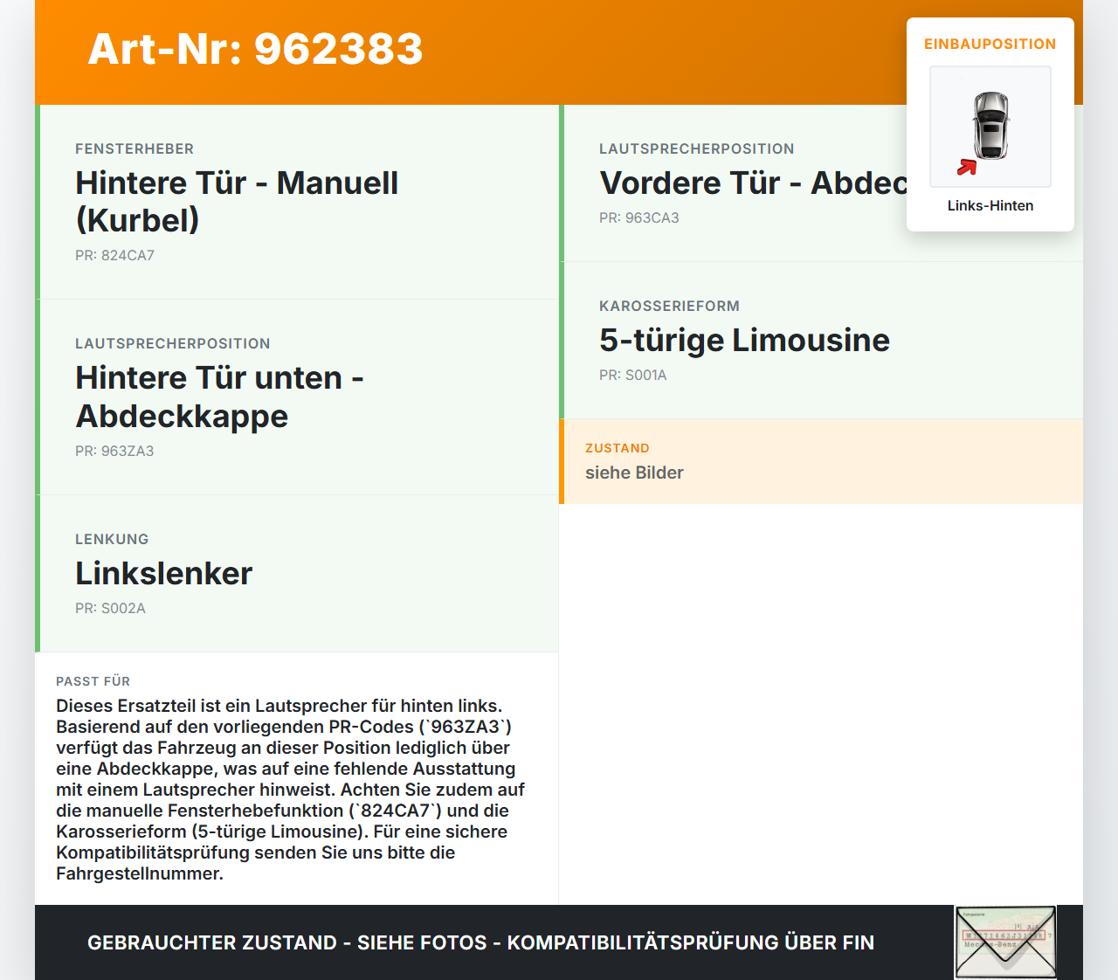This screenshot has height=980, width=1118.
Task: Click the envelope icon with the Mercedes-Benz Fahrzeugschein
Action: [x=1005, y=942]
